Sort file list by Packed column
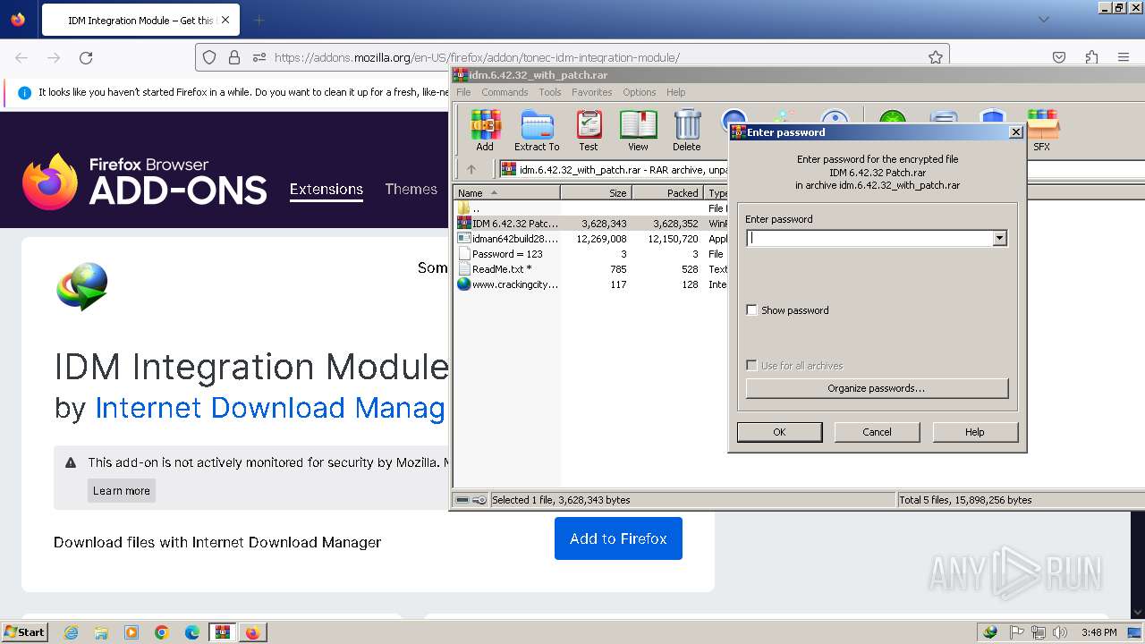 pos(668,193)
